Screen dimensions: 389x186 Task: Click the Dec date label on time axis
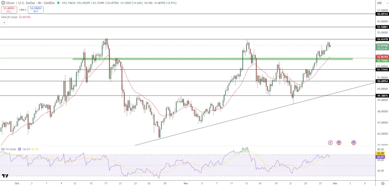click(336, 183)
